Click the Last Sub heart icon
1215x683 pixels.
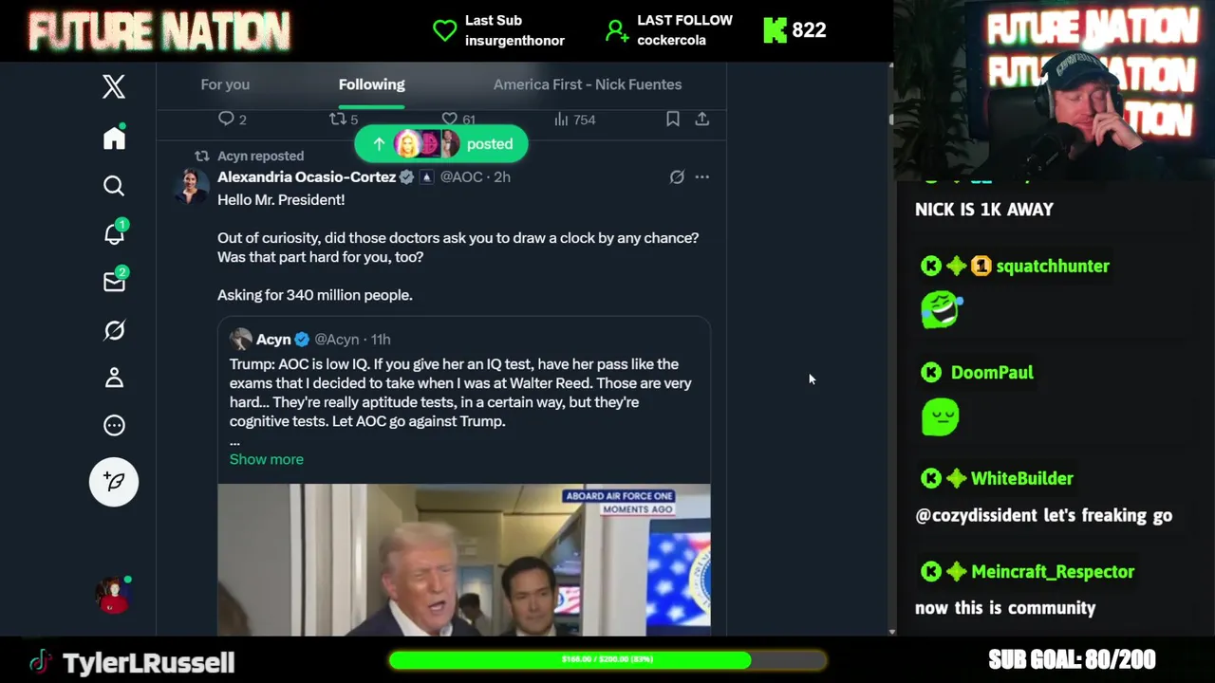[x=444, y=30]
